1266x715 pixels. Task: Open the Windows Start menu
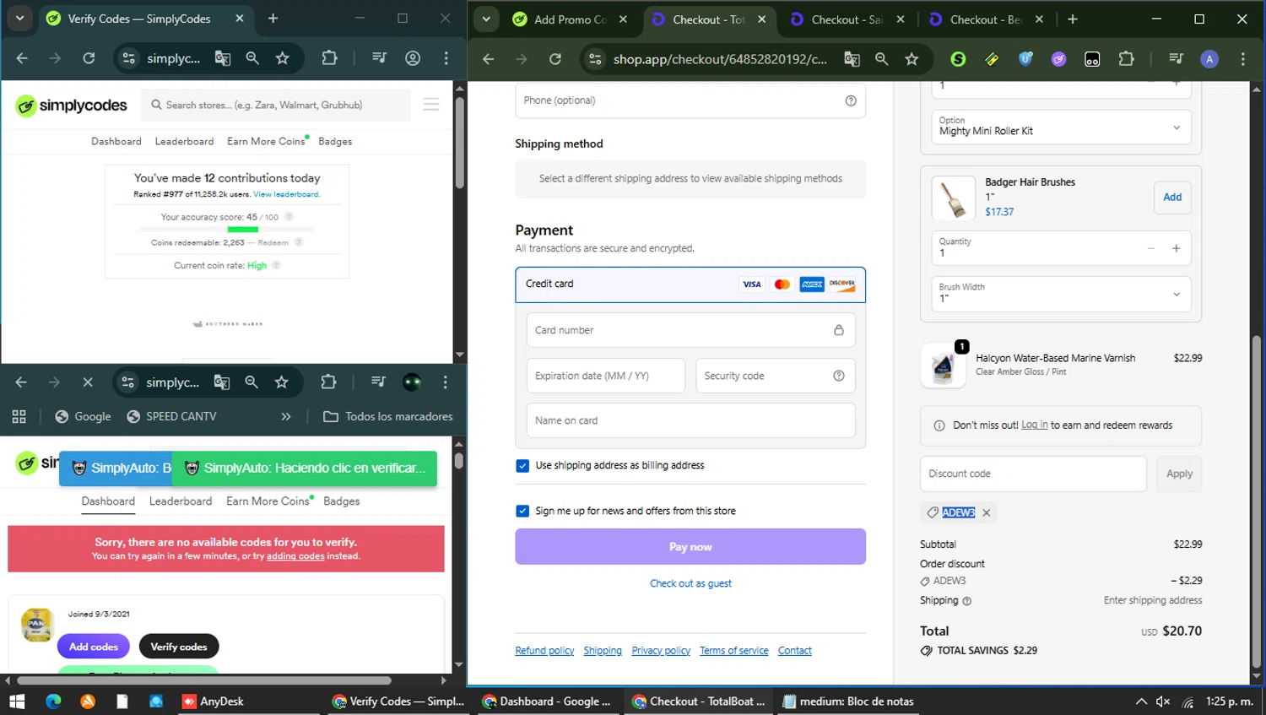(17, 701)
